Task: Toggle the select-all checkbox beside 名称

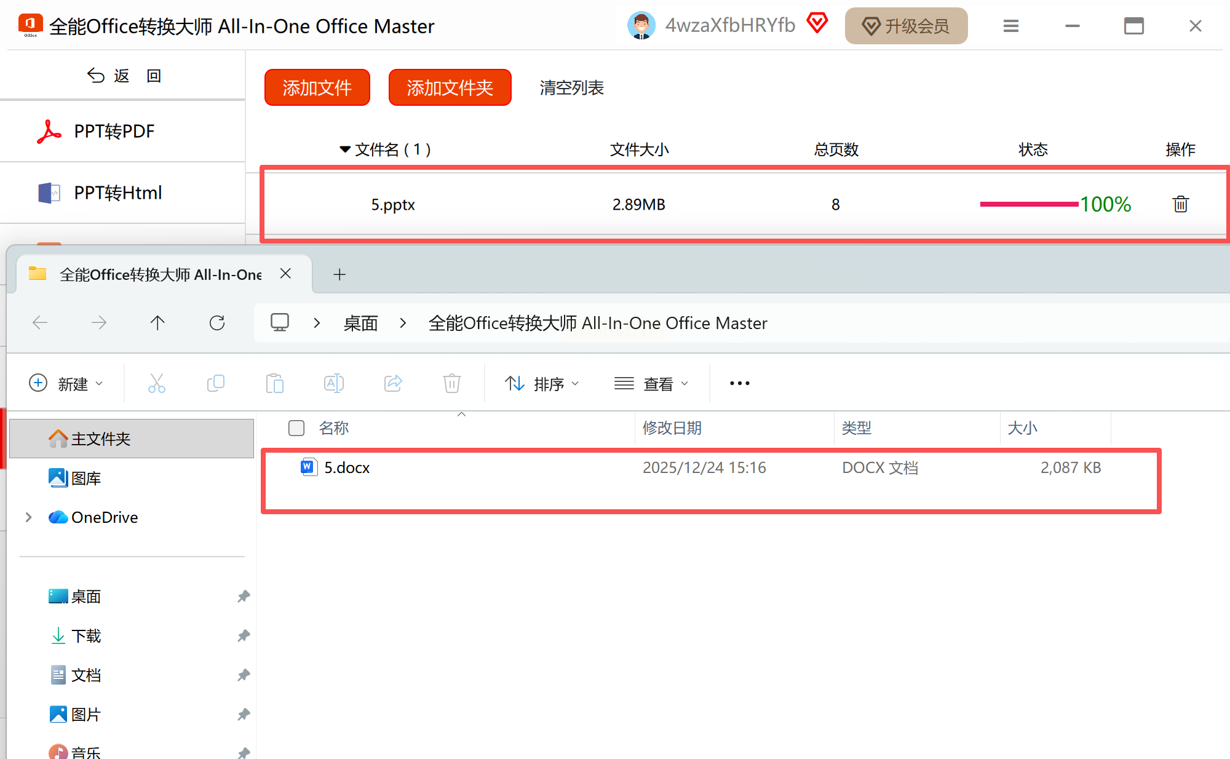Action: (296, 428)
